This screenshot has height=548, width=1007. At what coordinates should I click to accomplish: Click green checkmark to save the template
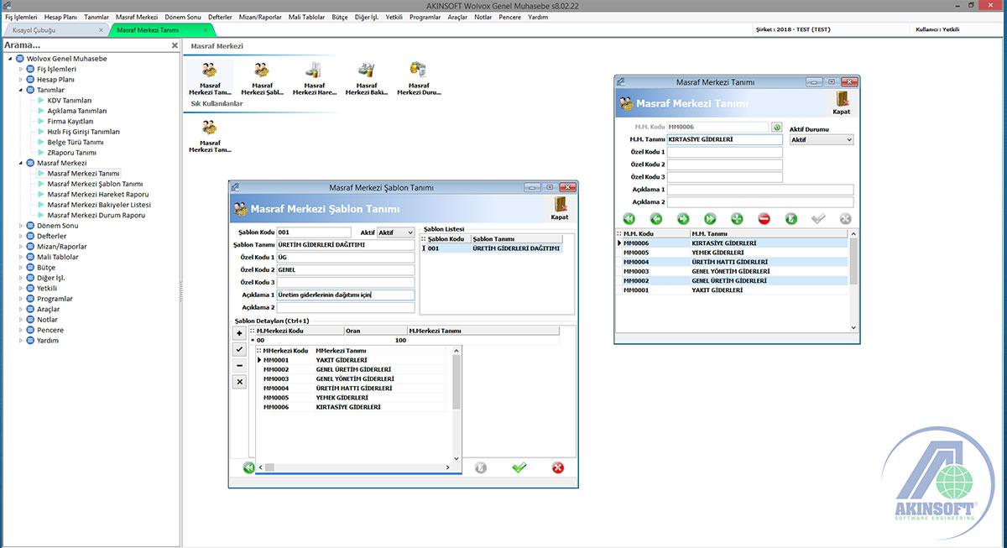coord(519,467)
